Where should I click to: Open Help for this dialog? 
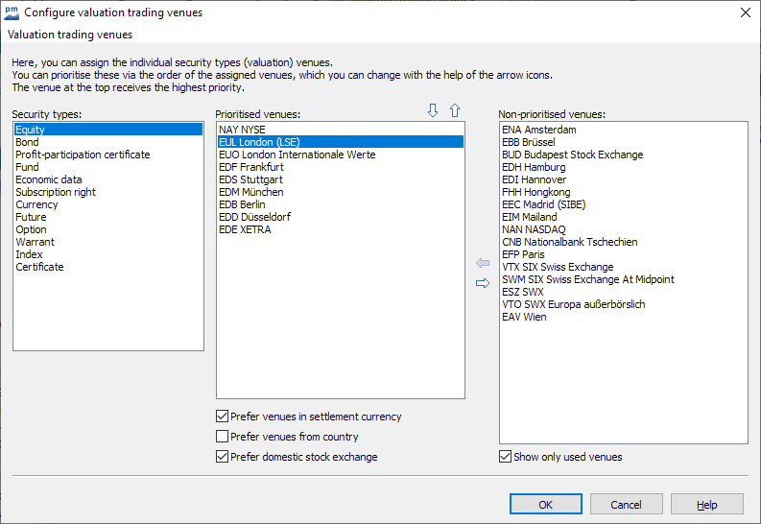click(x=706, y=505)
